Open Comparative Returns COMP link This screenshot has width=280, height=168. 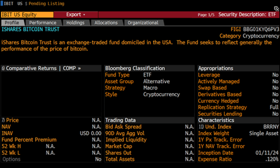pyautogui.click(x=43, y=68)
